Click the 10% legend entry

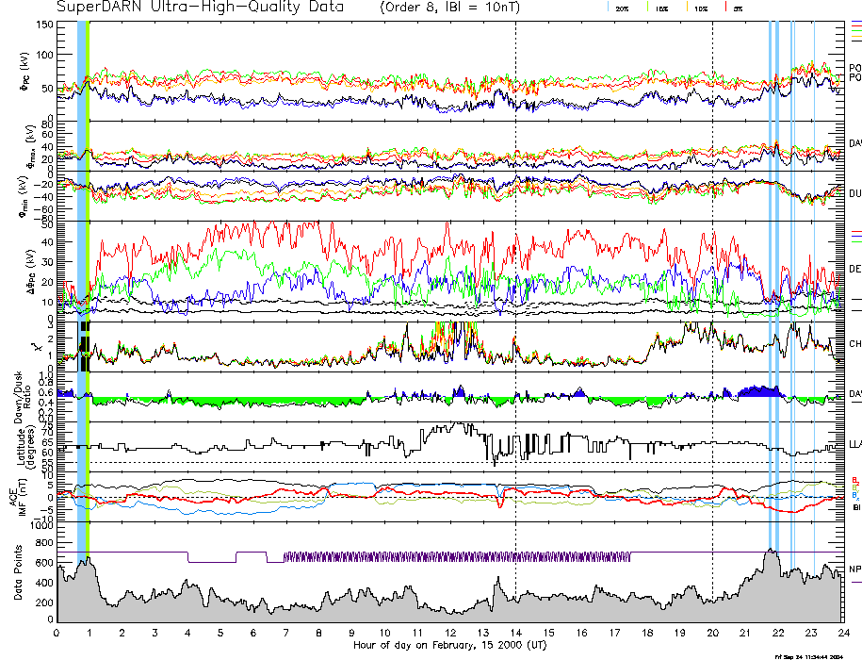(700, 8)
